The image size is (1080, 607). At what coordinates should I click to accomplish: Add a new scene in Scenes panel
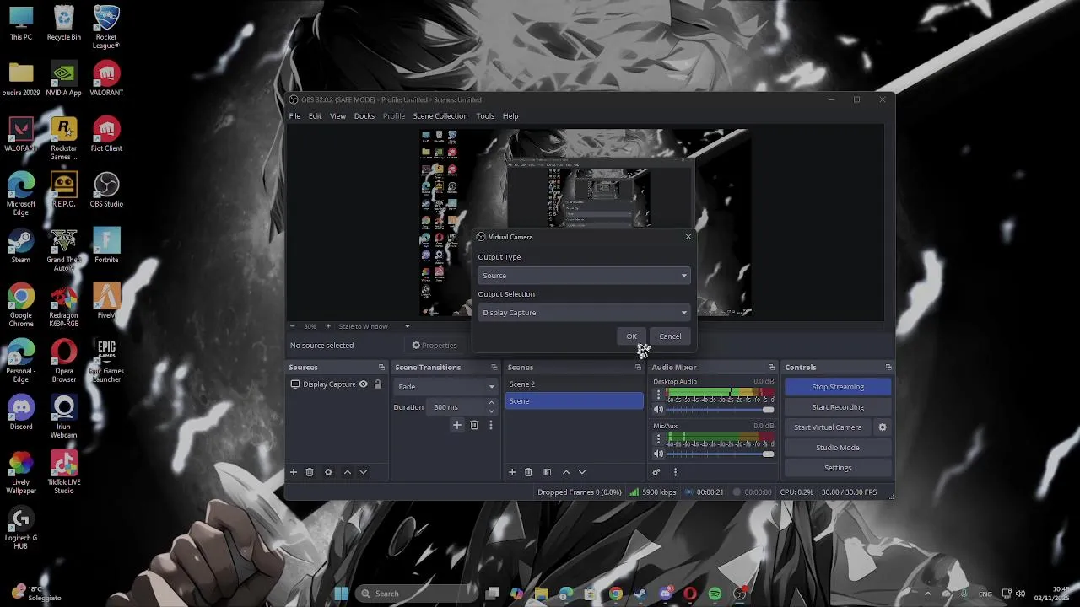coord(512,472)
